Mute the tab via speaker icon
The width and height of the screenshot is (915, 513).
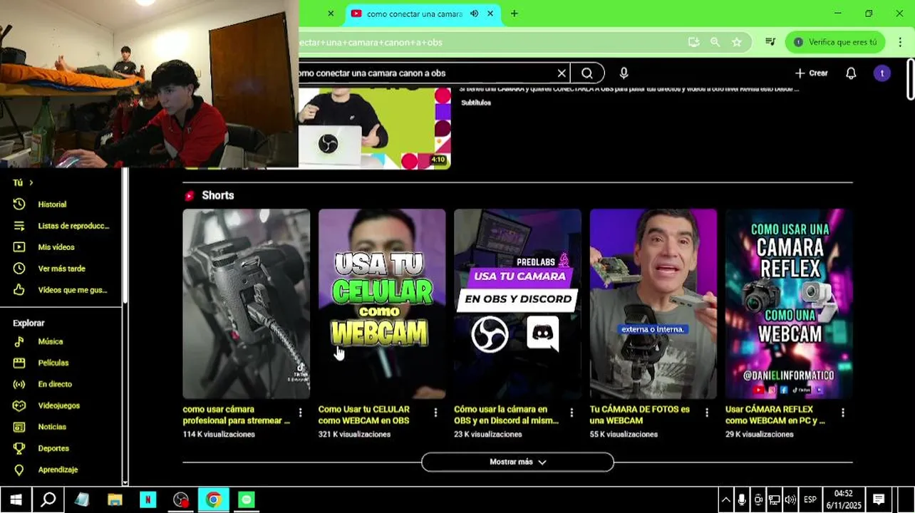474,14
